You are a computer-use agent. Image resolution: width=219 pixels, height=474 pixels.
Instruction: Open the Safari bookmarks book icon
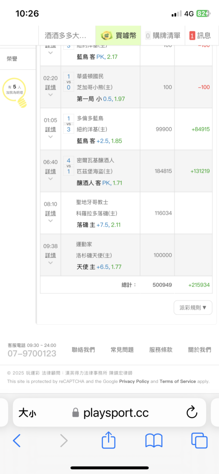(x=154, y=441)
